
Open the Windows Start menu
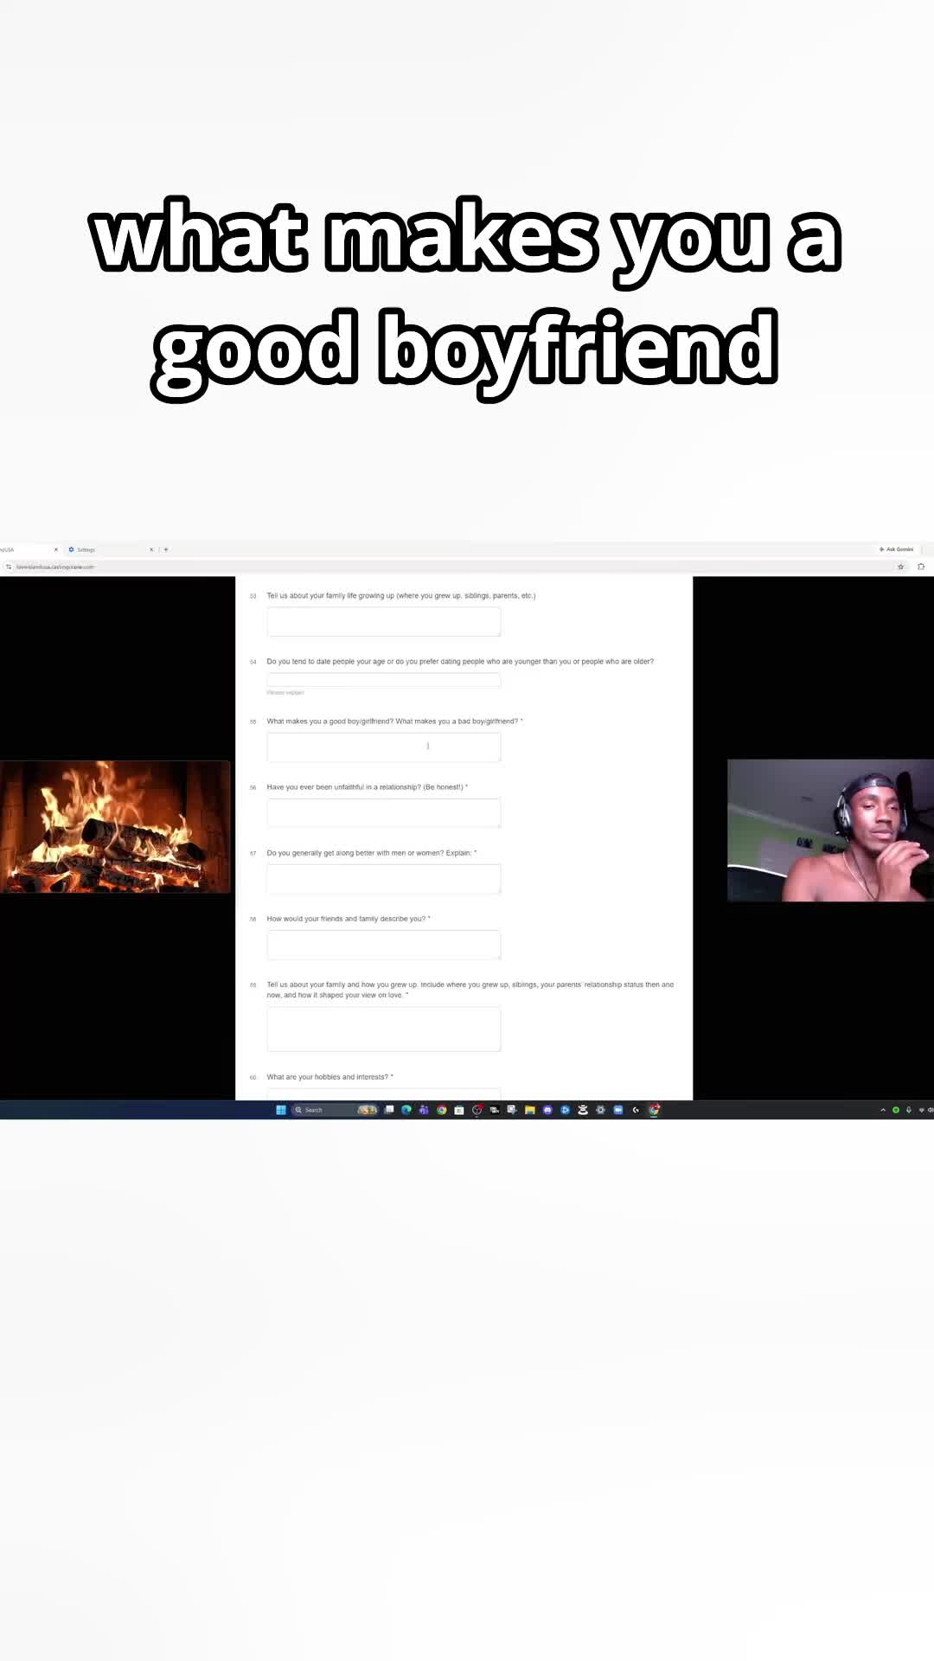tap(281, 1110)
